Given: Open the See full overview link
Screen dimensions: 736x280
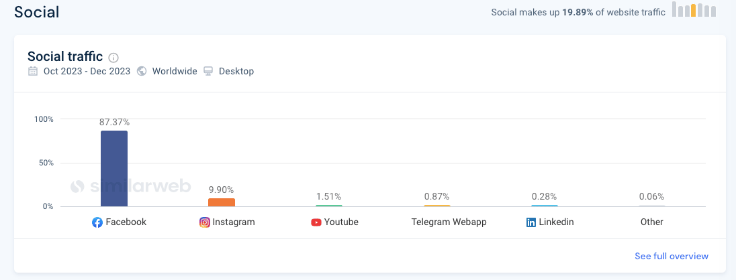Looking at the screenshot, I should (x=672, y=256).
